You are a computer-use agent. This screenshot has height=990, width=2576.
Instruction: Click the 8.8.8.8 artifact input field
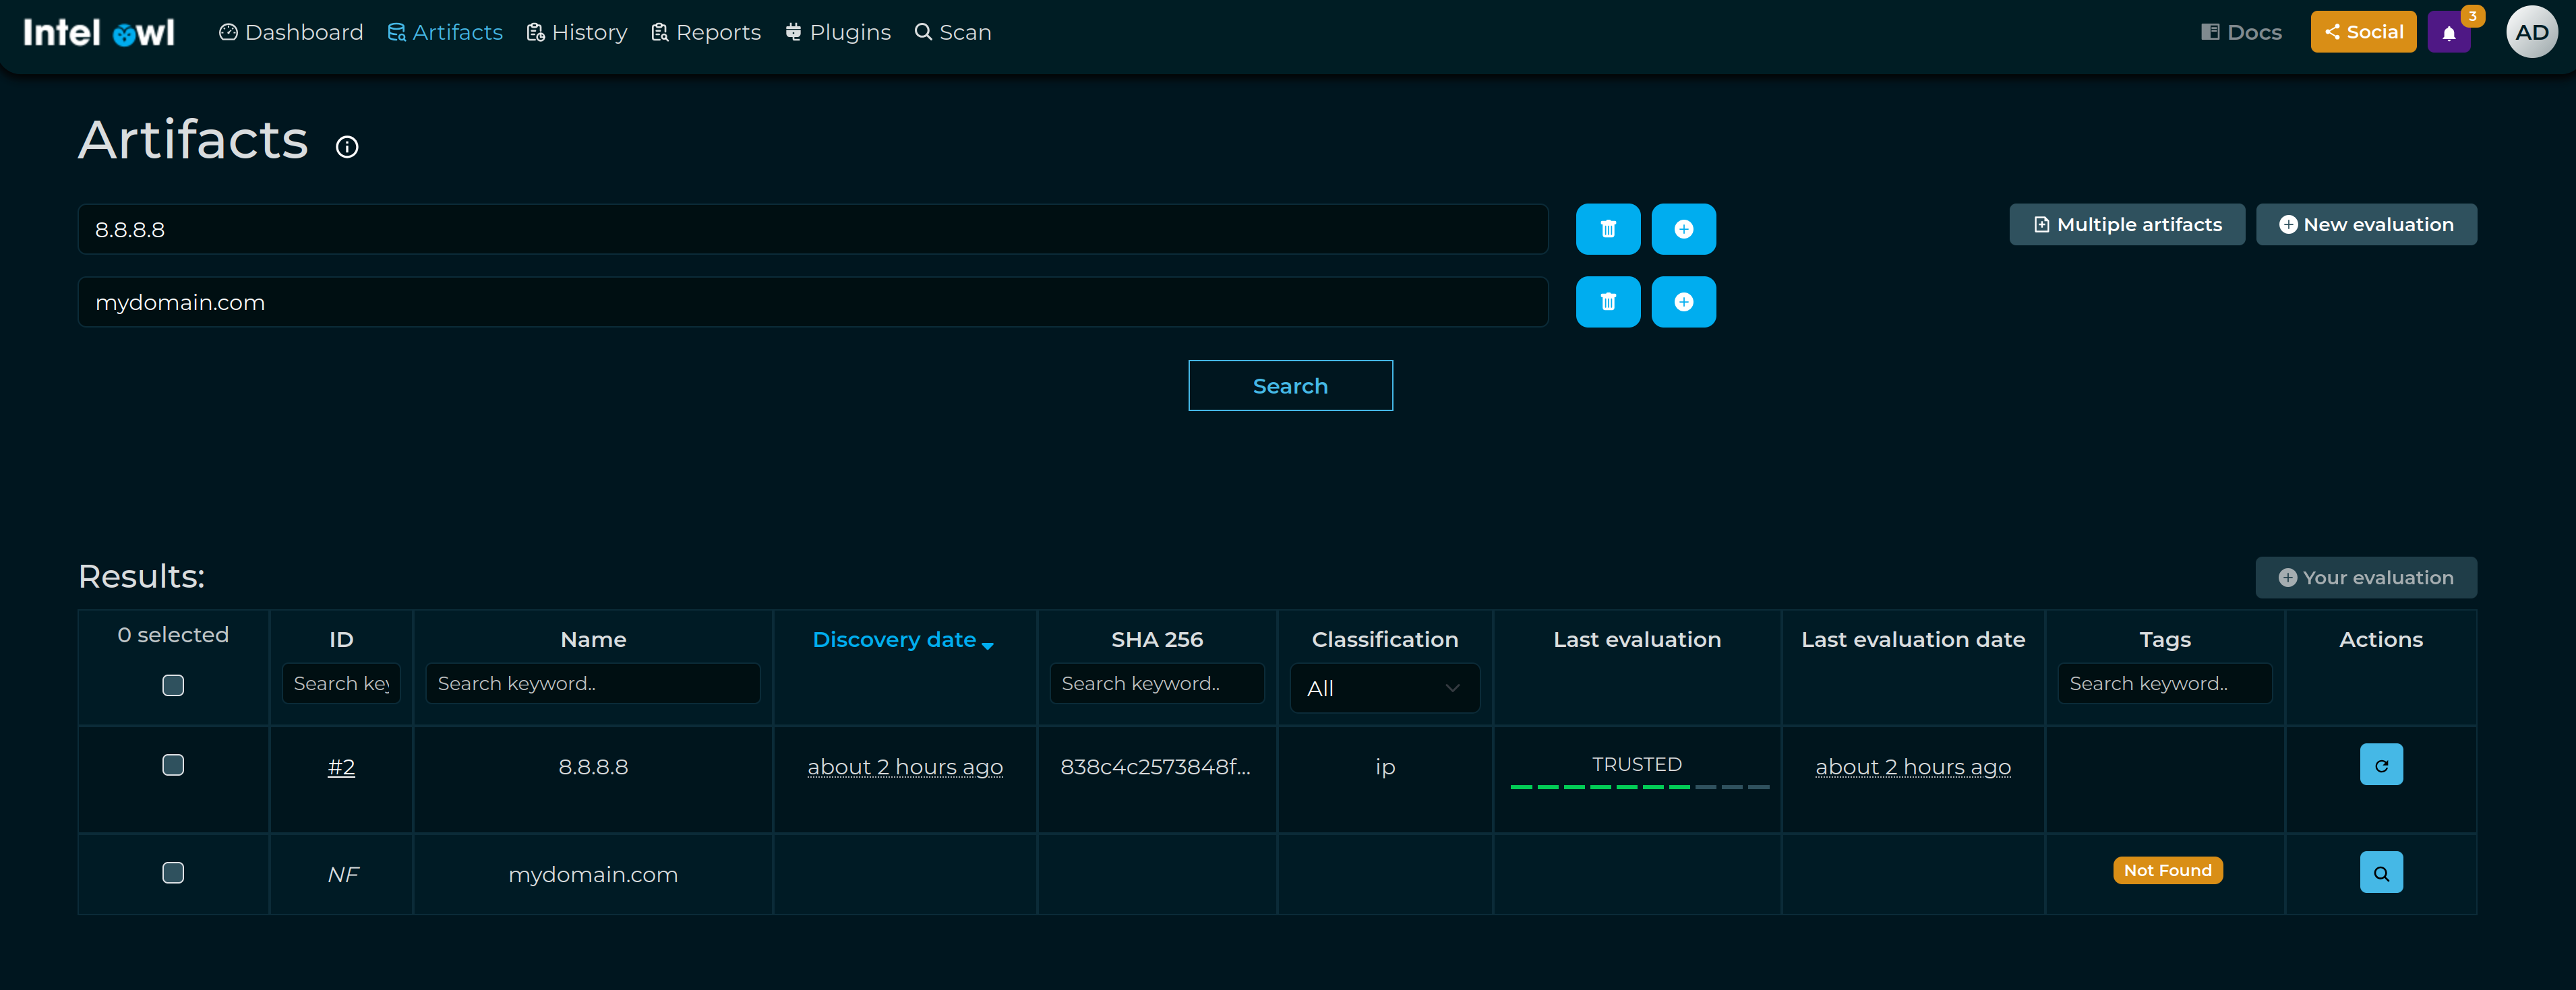pyautogui.click(x=813, y=229)
